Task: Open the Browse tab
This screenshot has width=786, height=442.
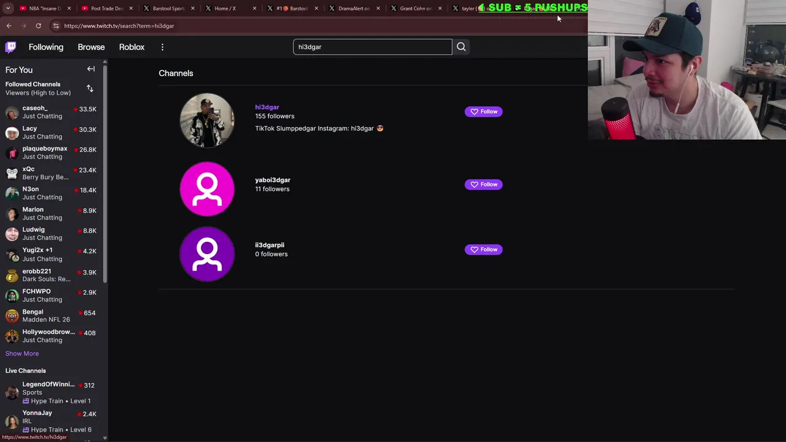Action: pos(91,47)
